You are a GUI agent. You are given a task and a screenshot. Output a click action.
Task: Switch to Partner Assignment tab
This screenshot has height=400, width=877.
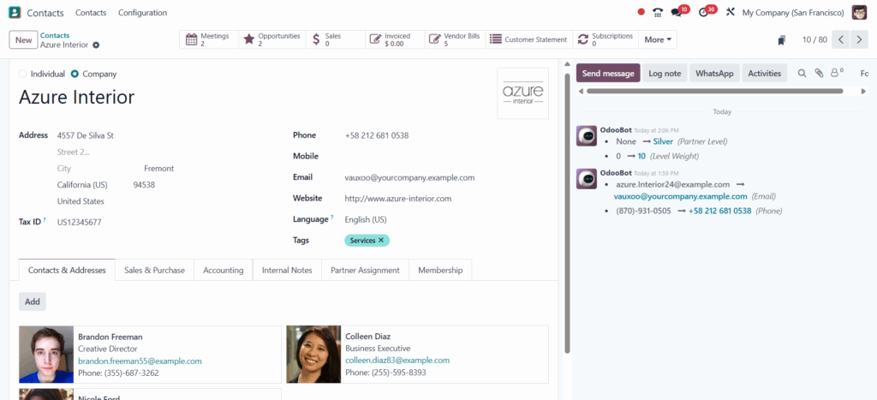pos(365,270)
